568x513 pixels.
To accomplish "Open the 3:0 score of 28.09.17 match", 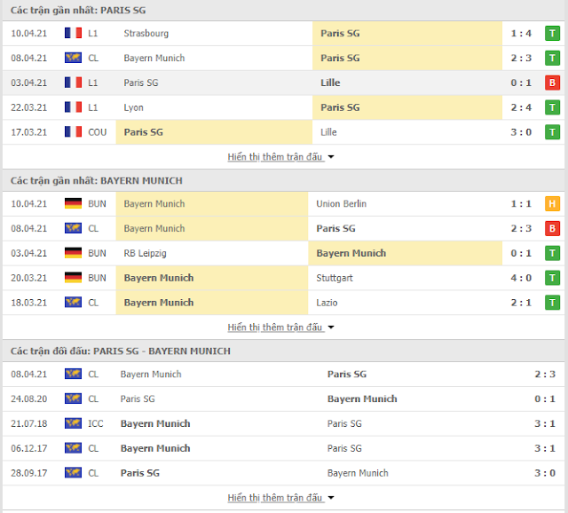I will click(545, 473).
